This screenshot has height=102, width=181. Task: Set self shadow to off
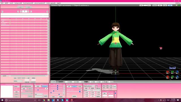pyautogui.click(x=69, y=86)
